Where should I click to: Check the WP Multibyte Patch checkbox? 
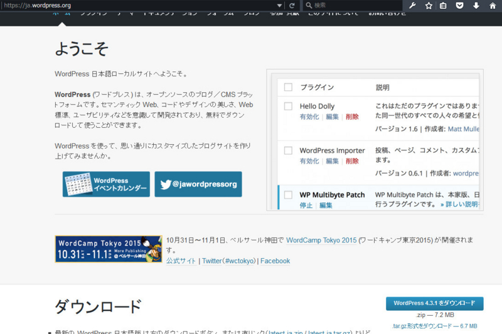click(288, 195)
